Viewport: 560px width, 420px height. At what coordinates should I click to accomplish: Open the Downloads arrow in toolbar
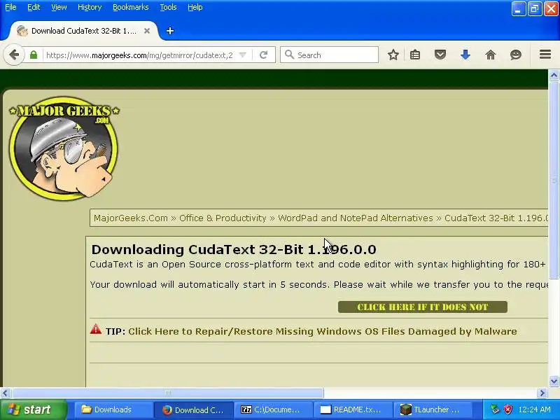[x=465, y=55]
